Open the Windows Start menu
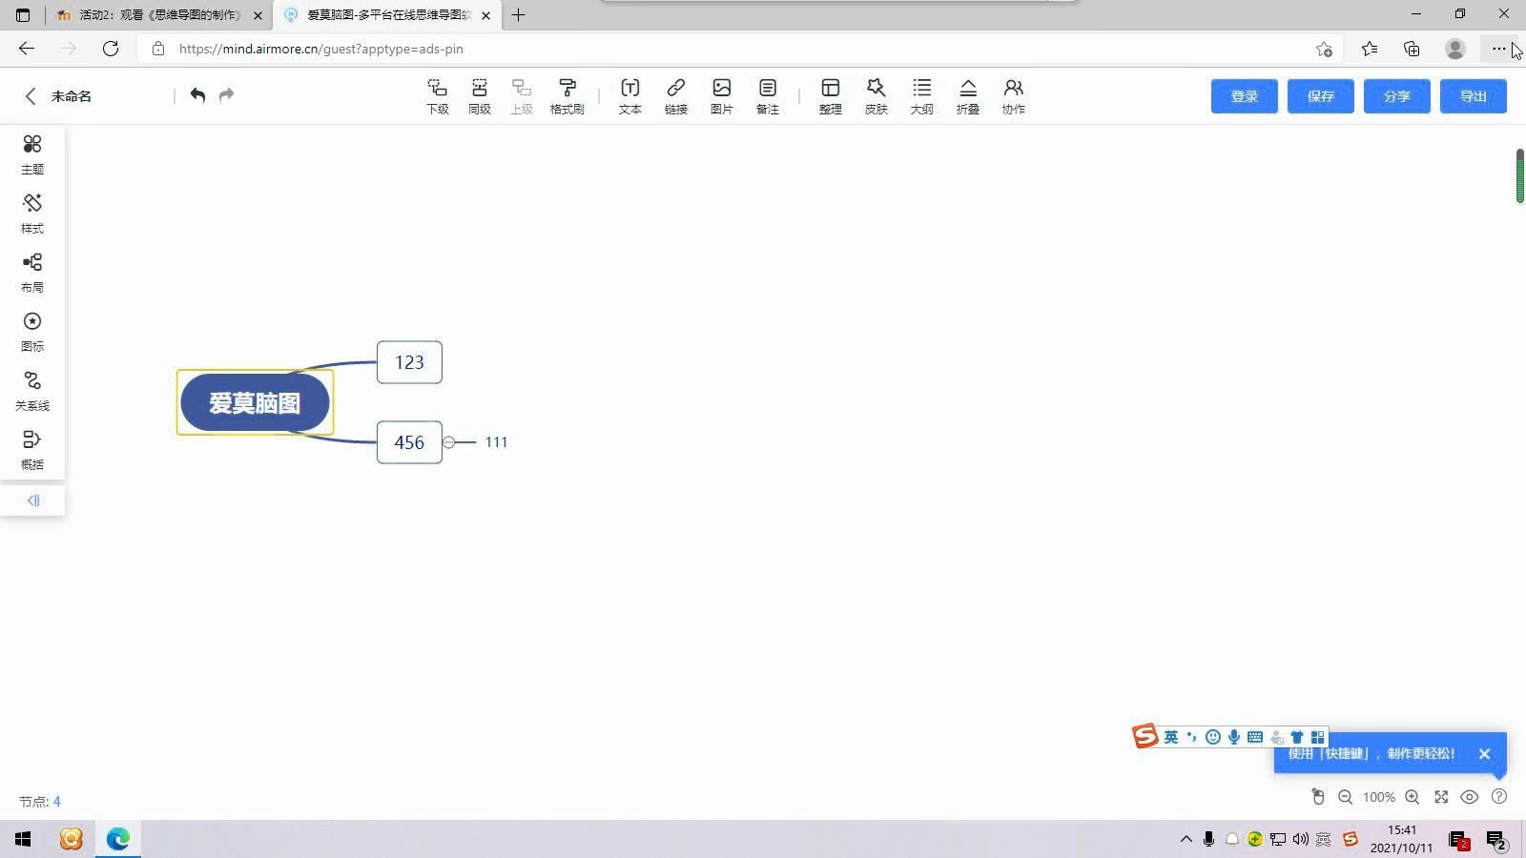The width and height of the screenshot is (1526, 858). coord(23,839)
